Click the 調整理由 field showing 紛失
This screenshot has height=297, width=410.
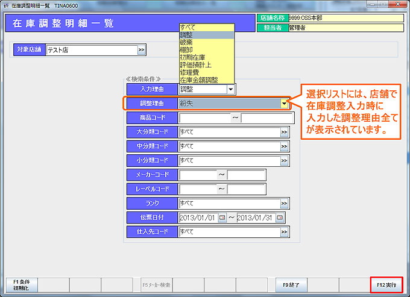(230, 104)
